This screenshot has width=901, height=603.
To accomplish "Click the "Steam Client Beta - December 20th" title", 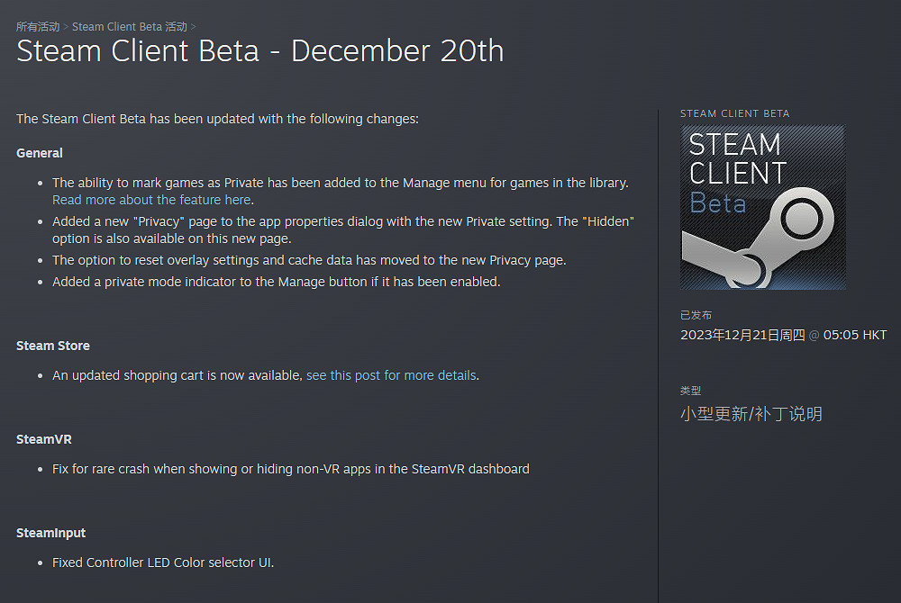I will click(260, 50).
